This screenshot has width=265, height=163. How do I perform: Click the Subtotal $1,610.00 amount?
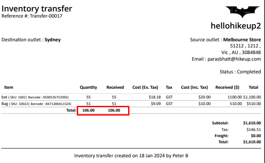tap(252, 123)
